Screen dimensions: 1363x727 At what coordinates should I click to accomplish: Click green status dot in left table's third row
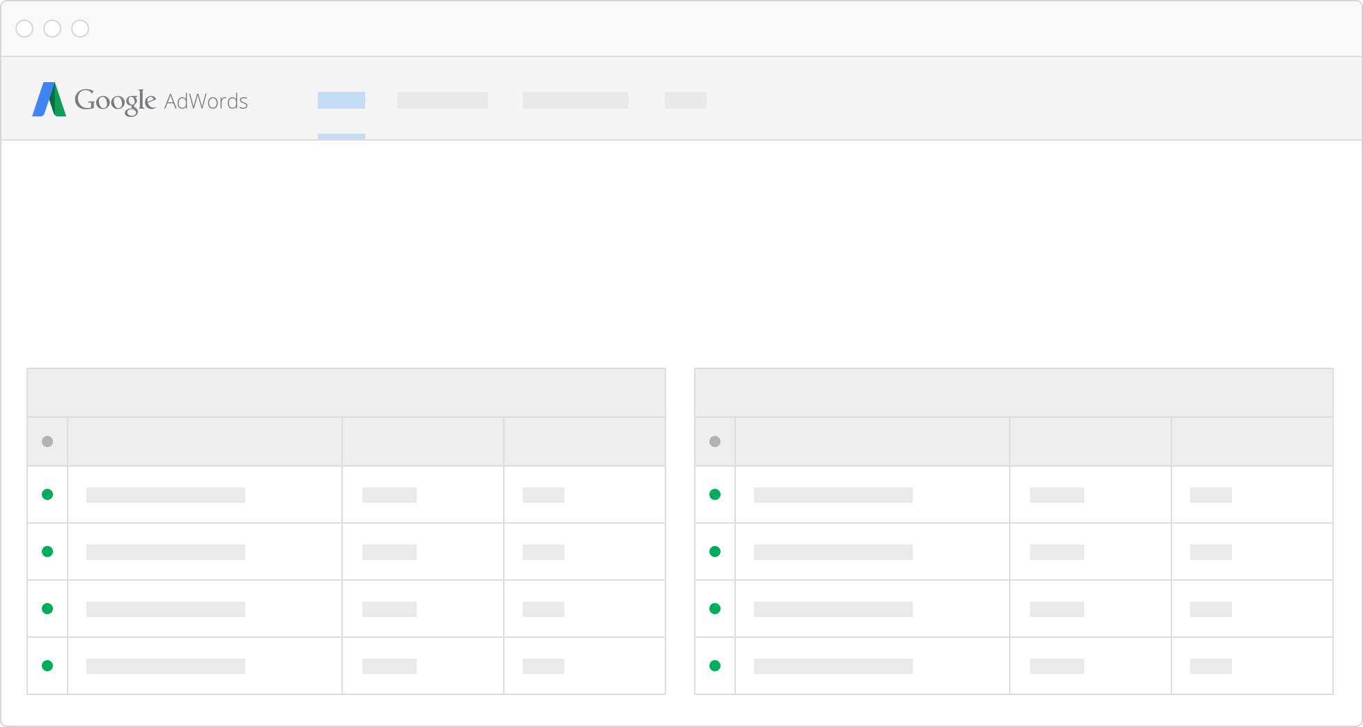tap(47, 609)
